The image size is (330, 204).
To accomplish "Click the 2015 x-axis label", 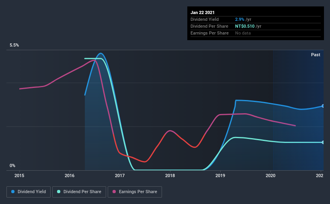I will (19, 175).
